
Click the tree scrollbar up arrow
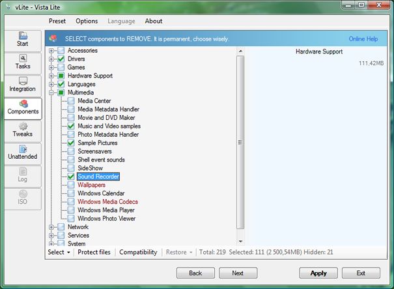point(240,51)
